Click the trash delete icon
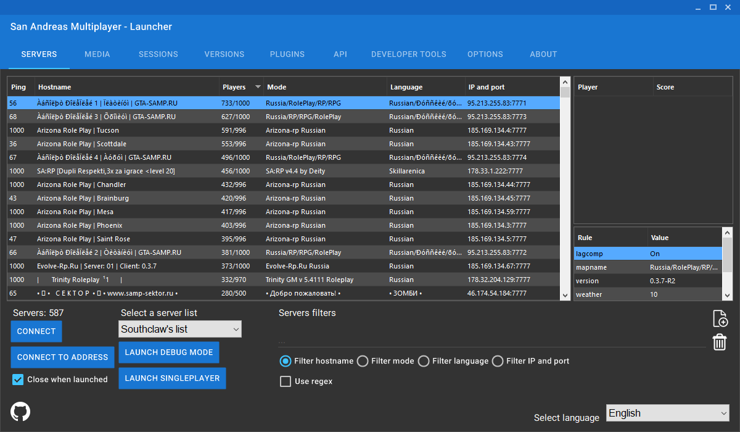740x432 pixels. coord(720,342)
